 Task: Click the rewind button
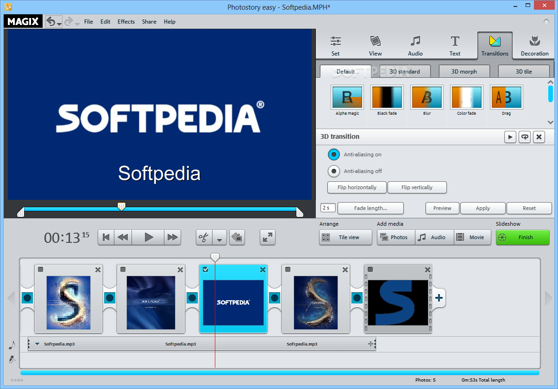click(123, 237)
